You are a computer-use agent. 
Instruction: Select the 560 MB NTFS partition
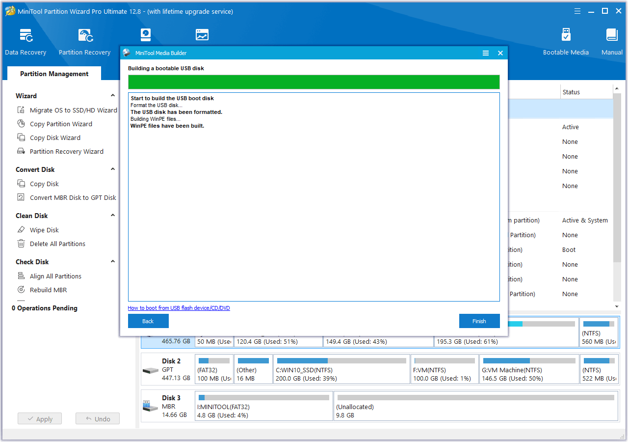coord(599,332)
